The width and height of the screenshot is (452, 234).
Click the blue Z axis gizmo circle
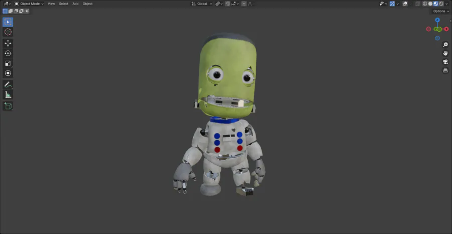click(437, 20)
